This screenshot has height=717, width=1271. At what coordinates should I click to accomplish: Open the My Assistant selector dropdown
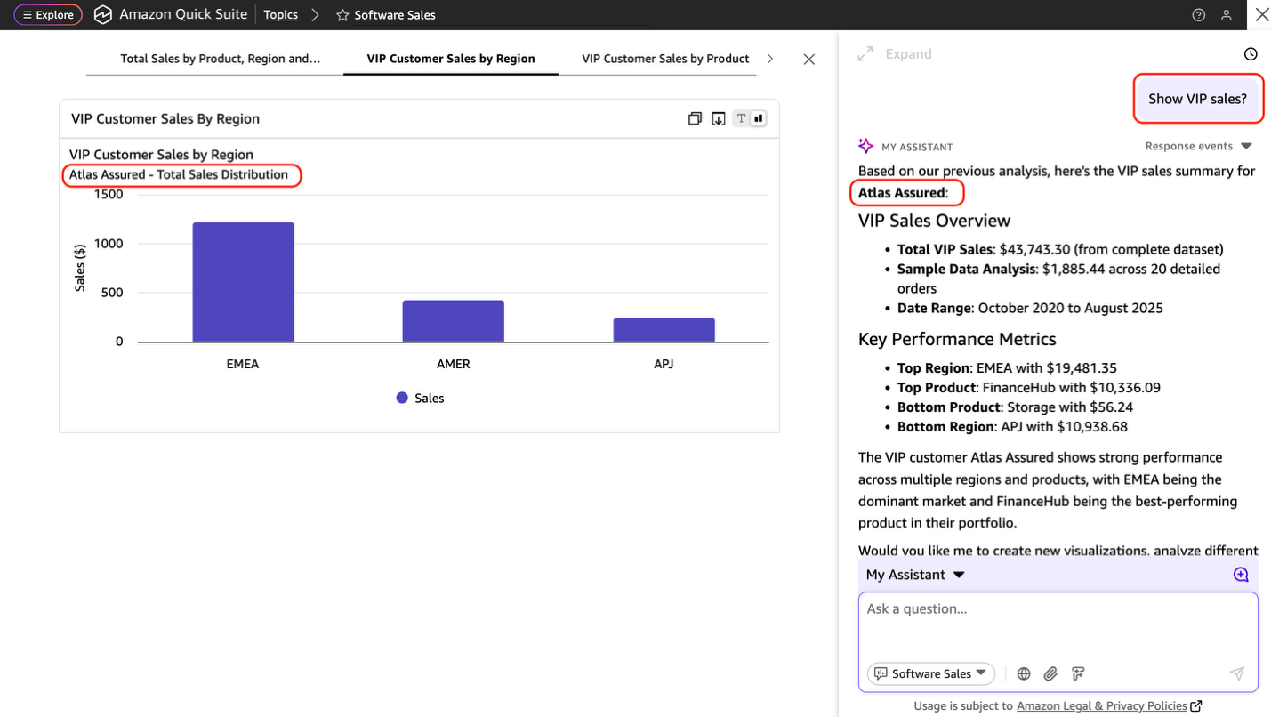(915, 575)
